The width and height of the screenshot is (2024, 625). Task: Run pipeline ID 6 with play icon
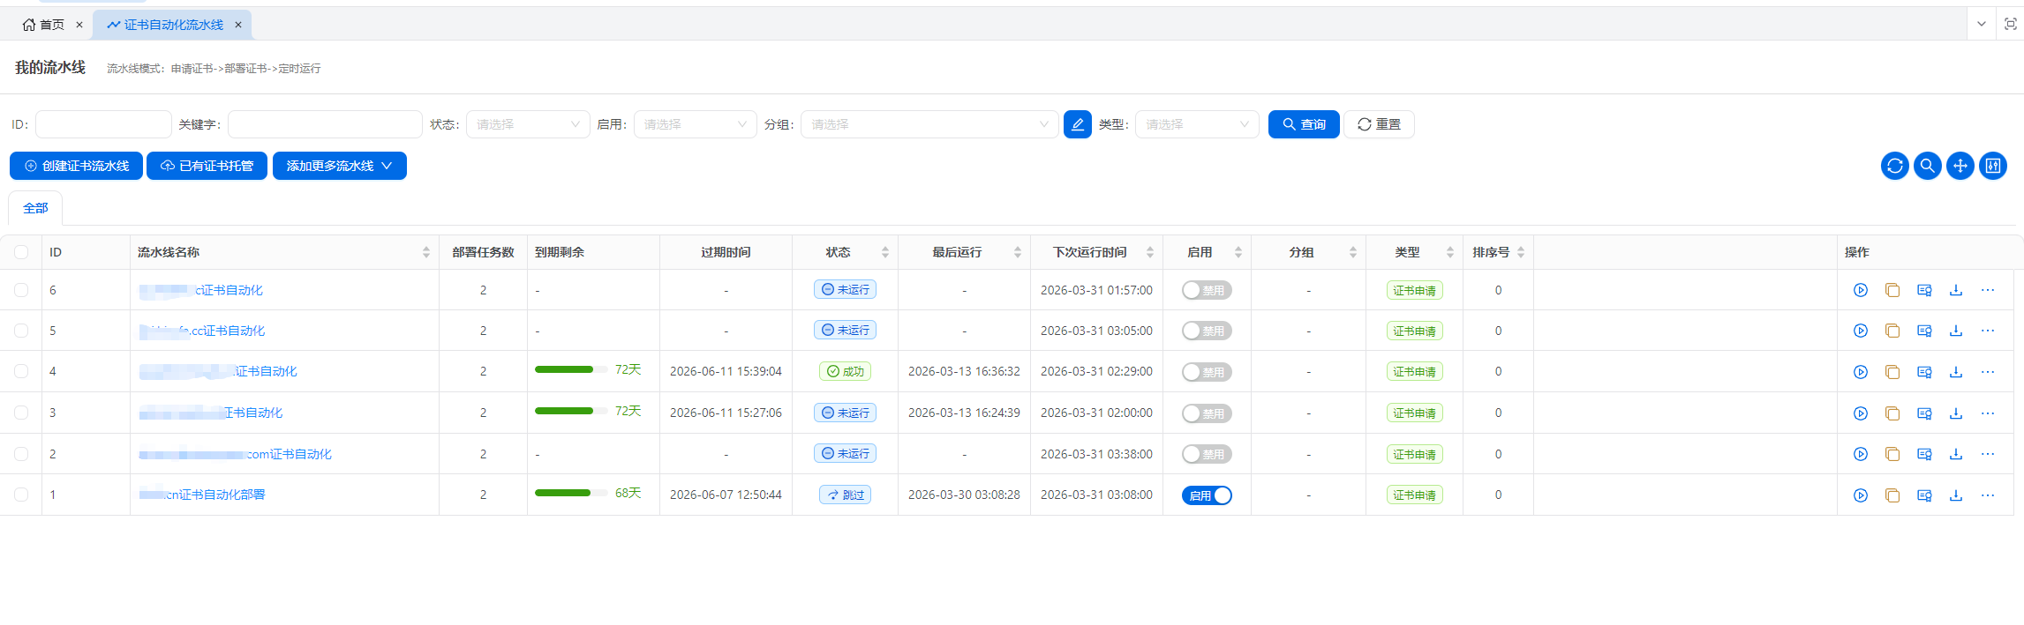tap(1860, 290)
